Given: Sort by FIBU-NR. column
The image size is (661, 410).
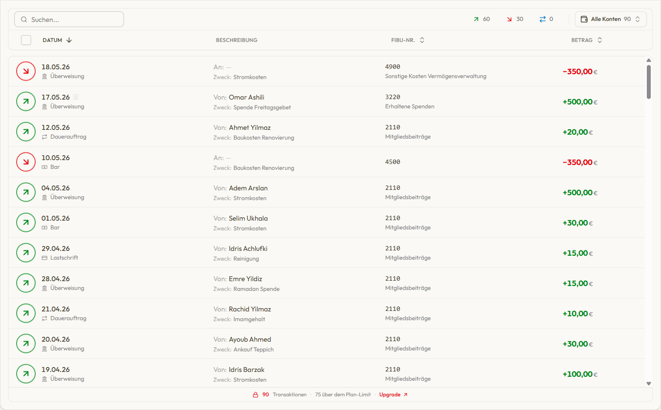Looking at the screenshot, I should point(408,40).
